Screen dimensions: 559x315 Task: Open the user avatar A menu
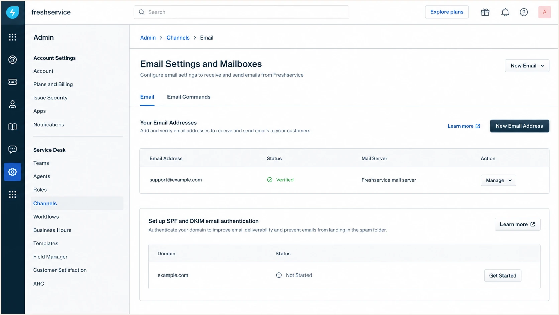pos(544,12)
